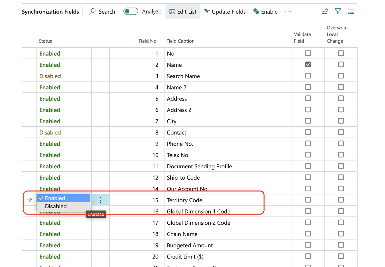Screen dimensions: 385x267
Task: Click the Status column header
Action: (45, 41)
